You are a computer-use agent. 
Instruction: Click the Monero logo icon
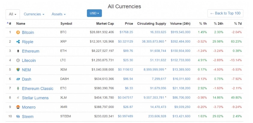tap(18, 107)
